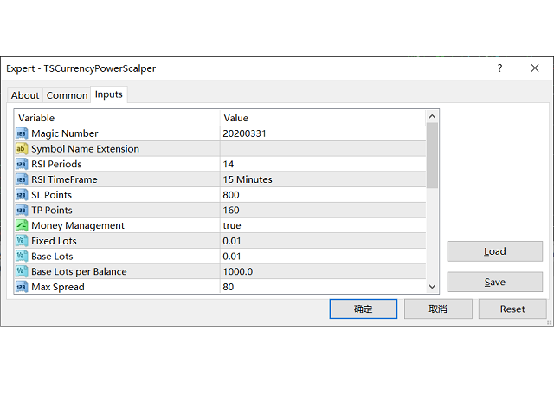Select the Inputs tab

click(109, 94)
